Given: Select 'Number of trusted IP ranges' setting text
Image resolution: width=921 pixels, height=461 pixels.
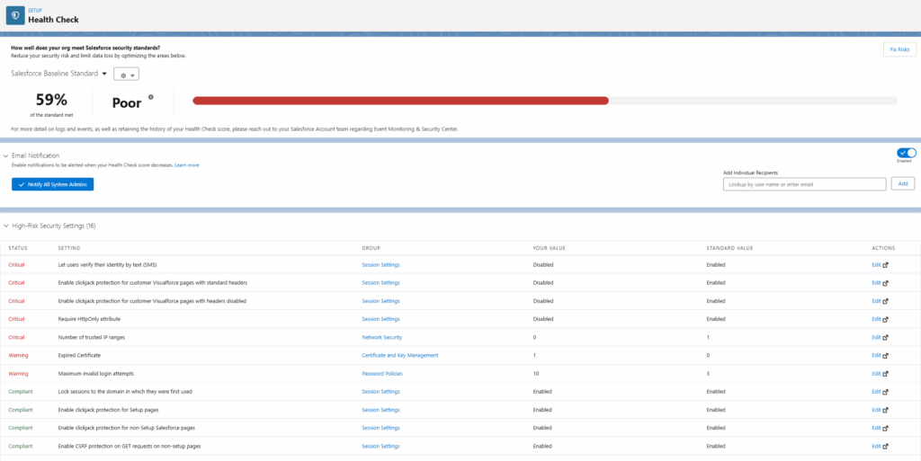Looking at the screenshot, I should click(x=91, y=337).
